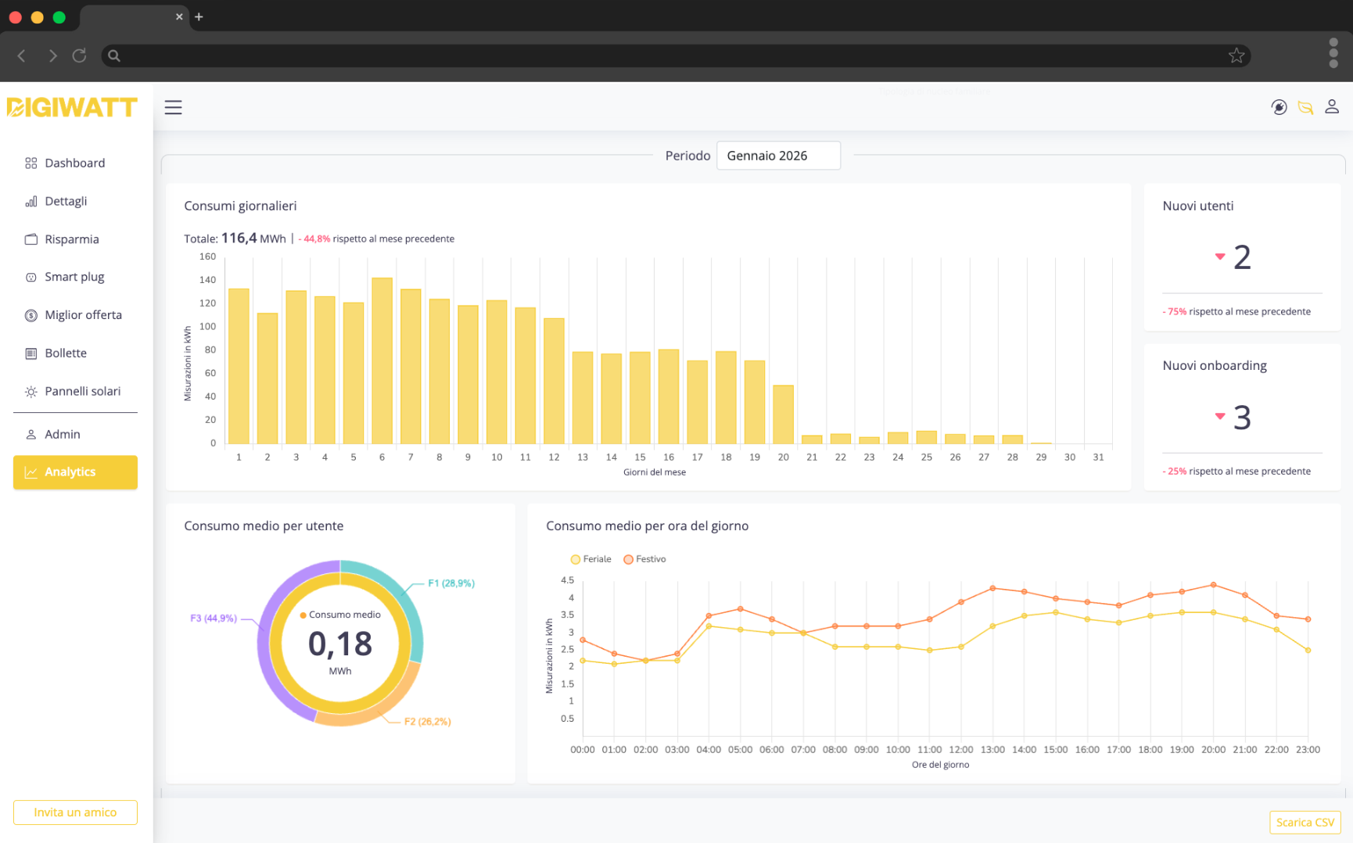Go to Dashboard in the sidebar
This screenshot has height=843, width=1353.
[x=74, y=163]
